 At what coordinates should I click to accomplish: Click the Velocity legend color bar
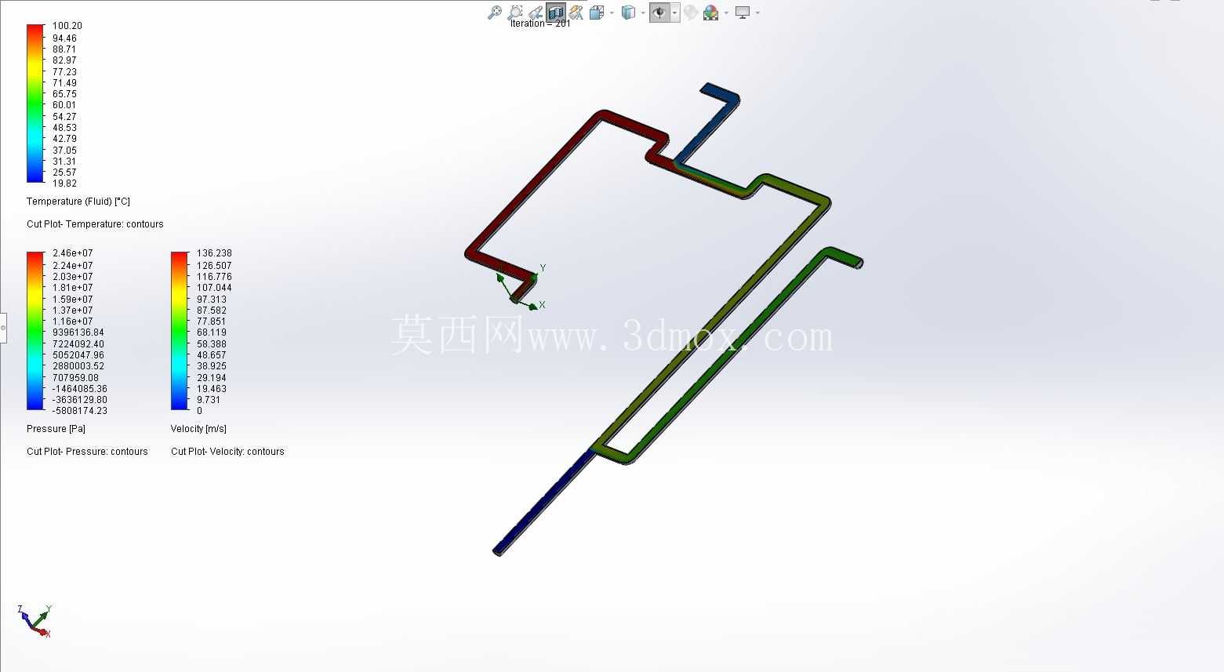point(180,331)
